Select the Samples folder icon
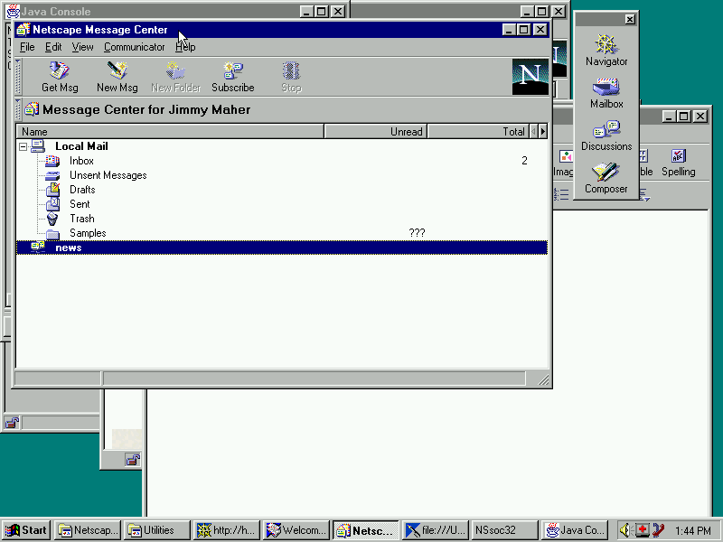Viewport: 723px width, 542px height. coord(52,234)
